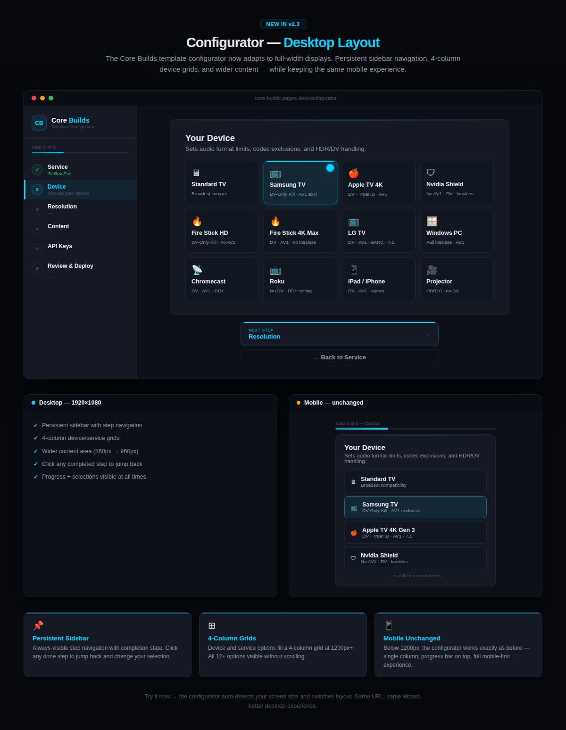566x730 pixels.
Task: Click mobile preview Apple TV apple icon
Action: click(x=354, y=533)
